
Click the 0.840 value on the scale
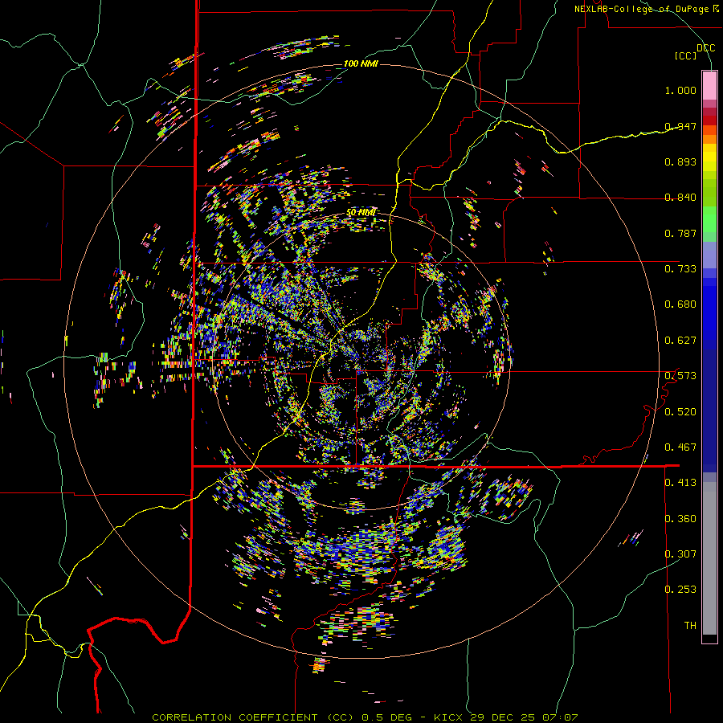tap(680, 198)
